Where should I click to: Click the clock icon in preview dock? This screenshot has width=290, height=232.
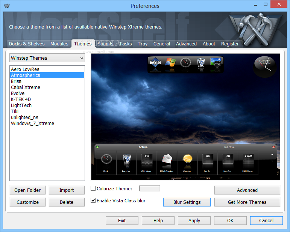(x=185, y=63)
